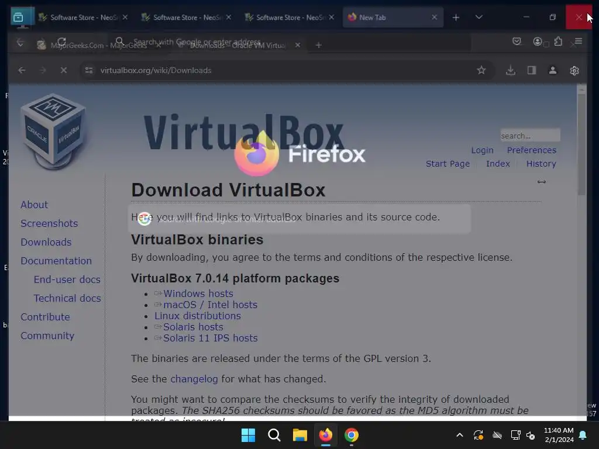Open Chrome downloads icon
599x449 pixels.
click(510, 70)
